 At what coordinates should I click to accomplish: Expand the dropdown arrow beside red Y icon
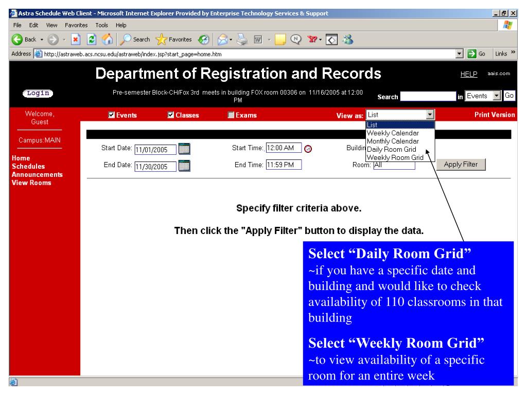pyautogui.click(x=320, y=40)
